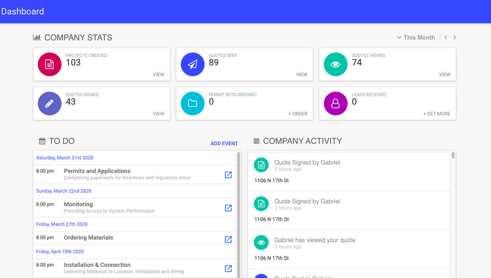Click the Gabriel has viewed your quote eye icon
The width and height of the screenshot is (491, 278).
pyautogui.click(x=261, y=242)
